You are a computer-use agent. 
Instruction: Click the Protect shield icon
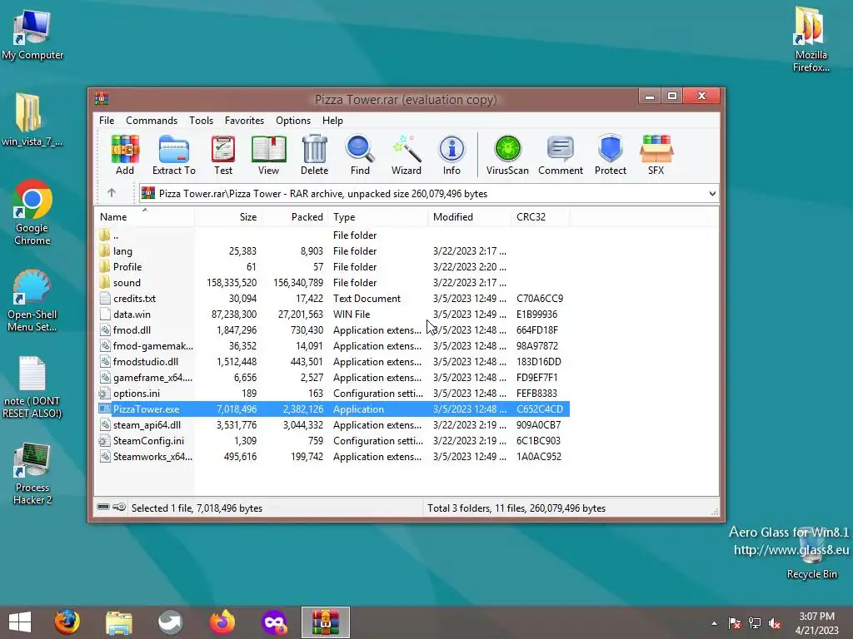[x=611, y=155]
